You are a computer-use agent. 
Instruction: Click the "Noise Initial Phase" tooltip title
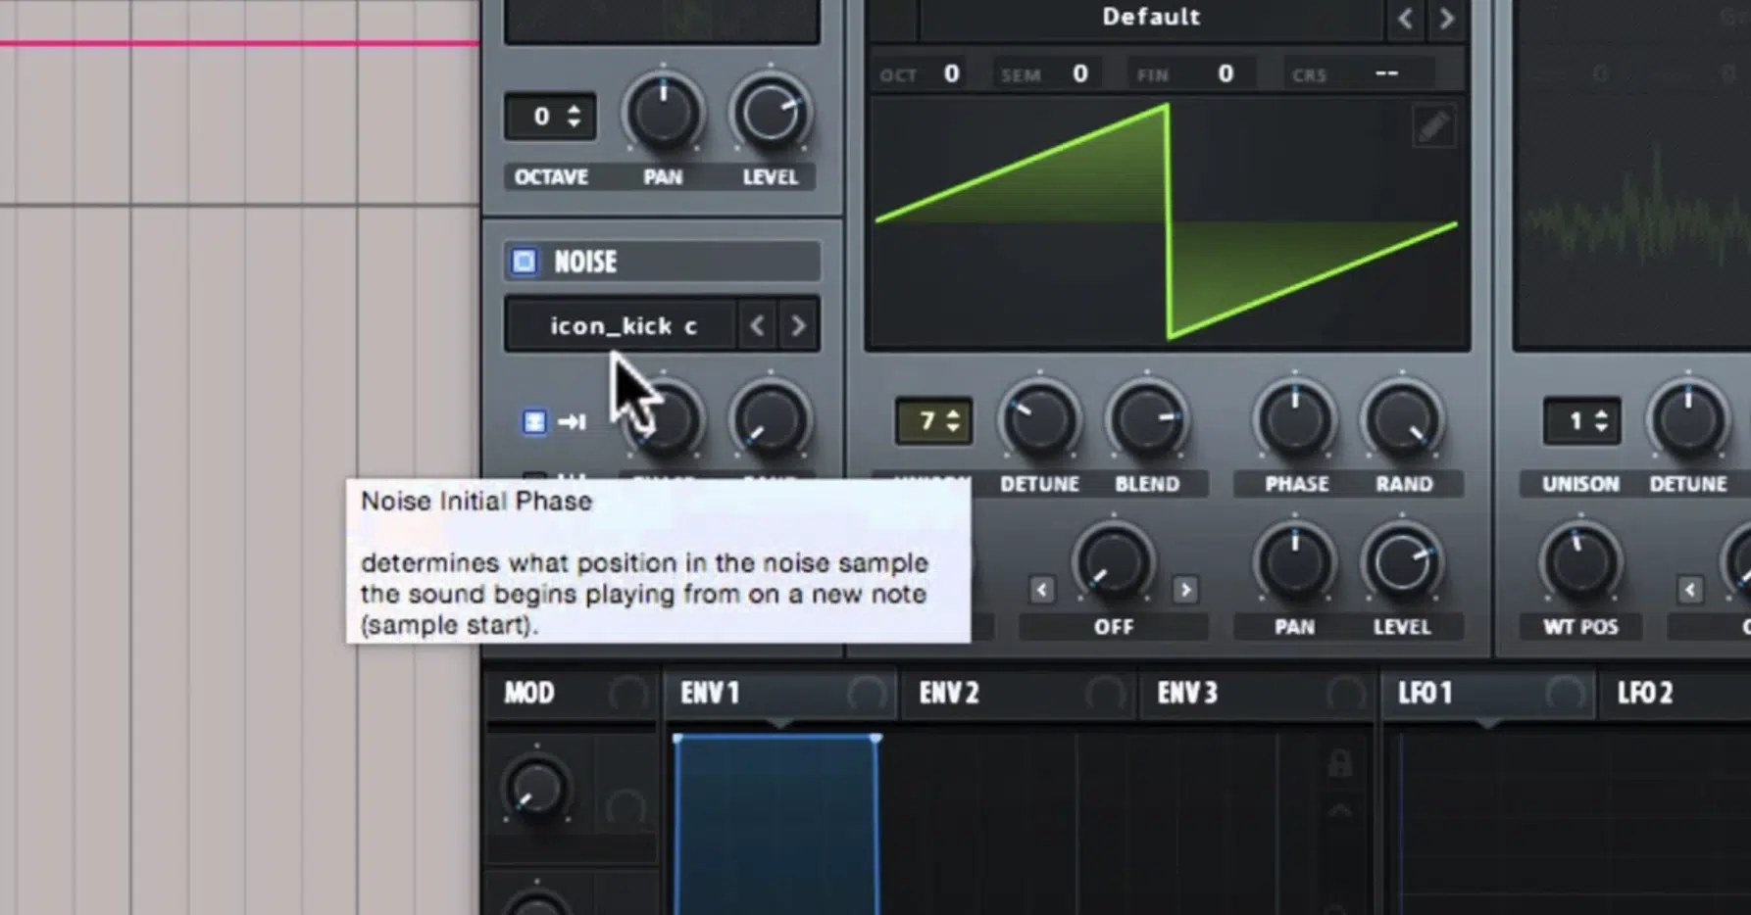click(476, 502)
